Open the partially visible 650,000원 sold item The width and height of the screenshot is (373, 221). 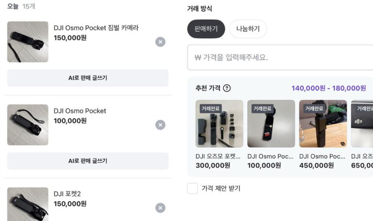pyautogui.click(x=362, y=124)
